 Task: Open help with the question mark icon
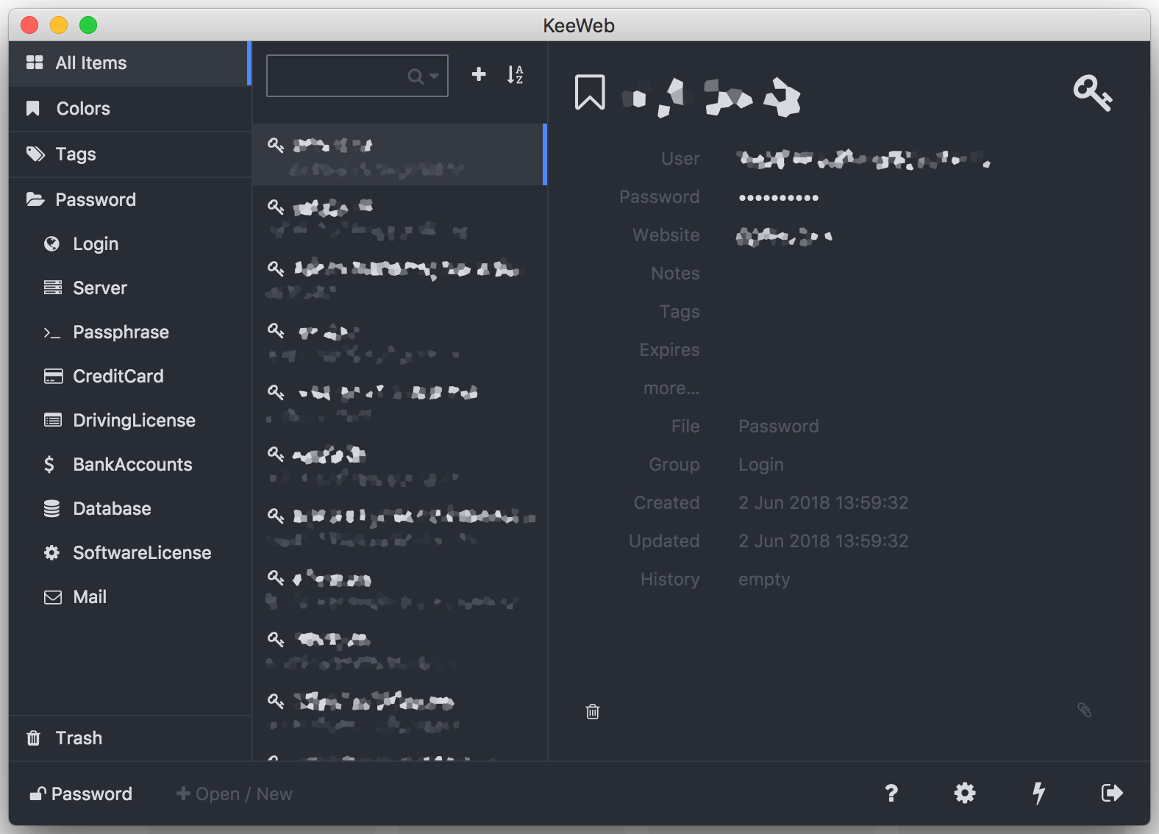pos(891,793)
